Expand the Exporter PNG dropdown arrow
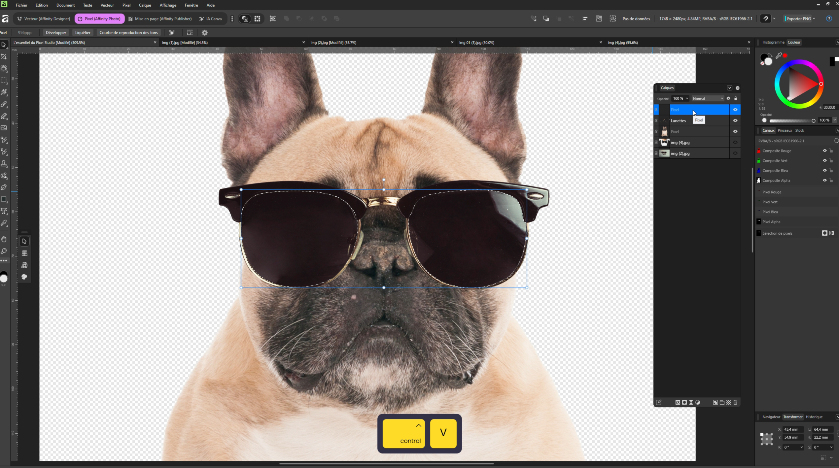 [814, 18]
